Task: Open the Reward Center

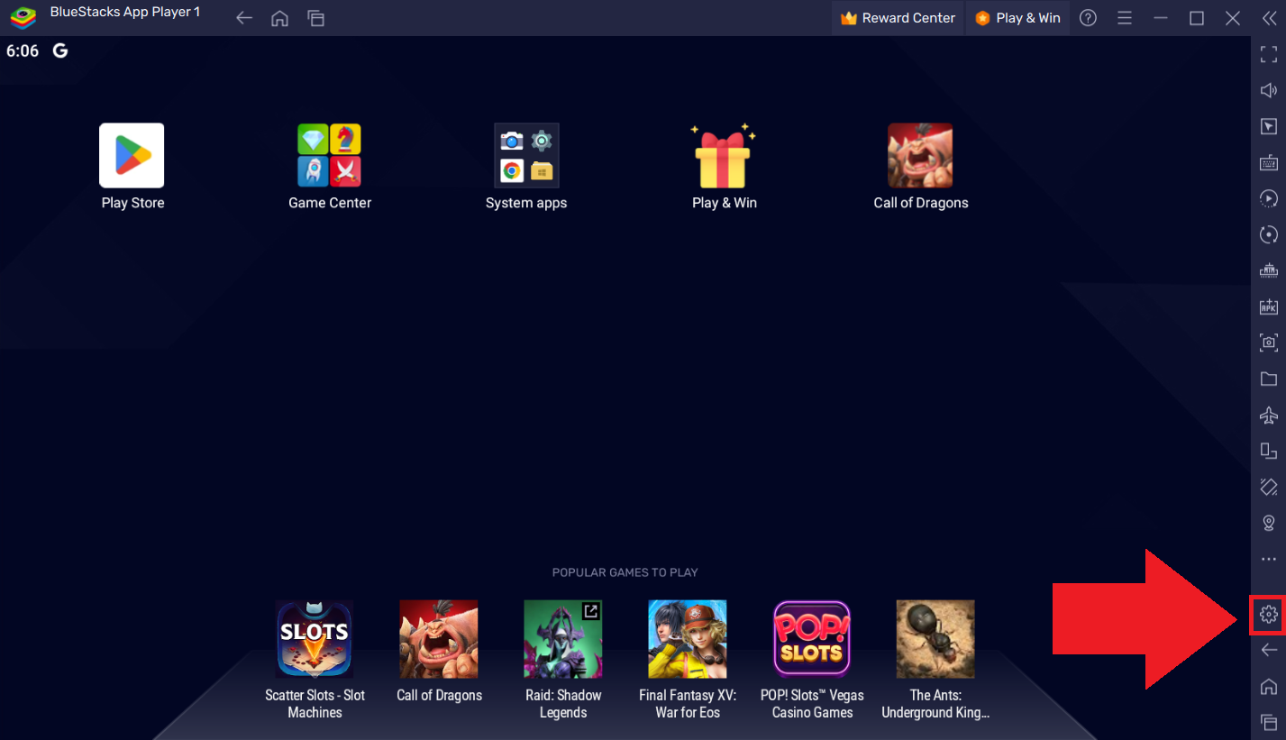Action: tap(898, 18)
